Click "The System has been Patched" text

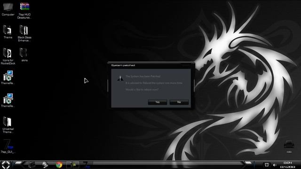(143, 76)
